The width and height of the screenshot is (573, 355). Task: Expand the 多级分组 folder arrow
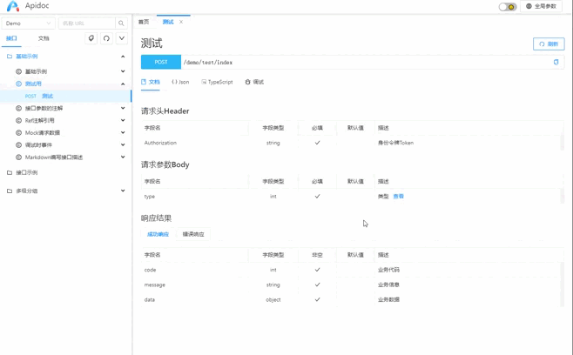click(123, 191)
